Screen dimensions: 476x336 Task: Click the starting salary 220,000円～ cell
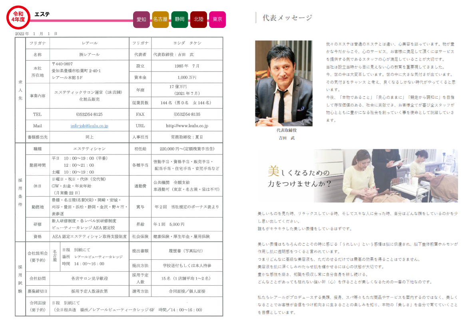[187, 149]
